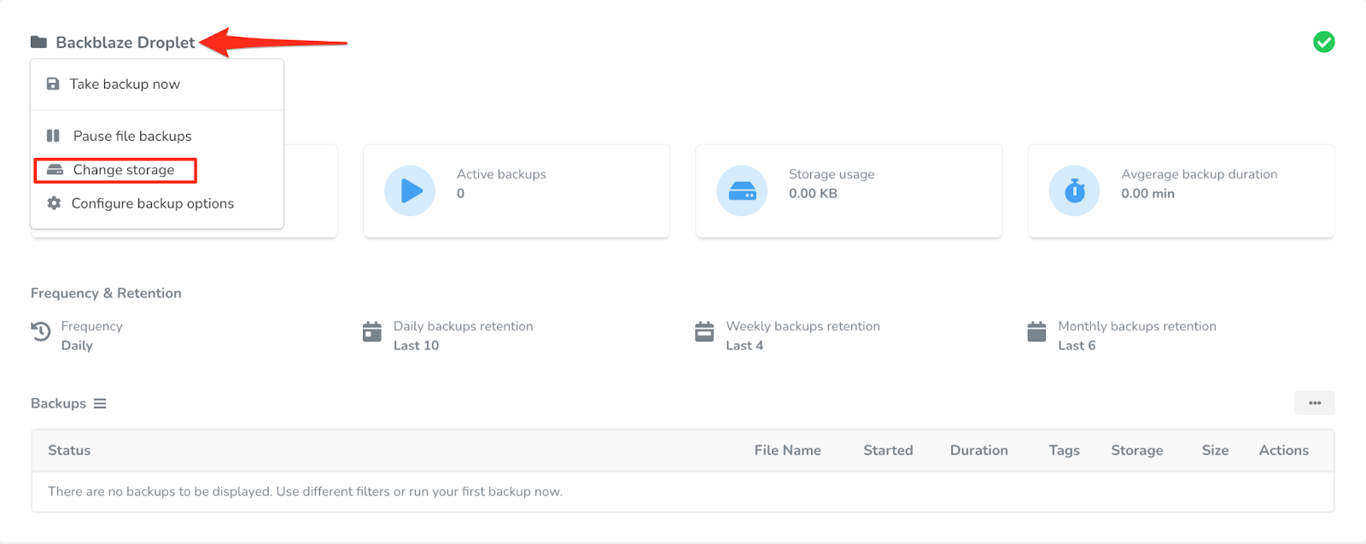
Task: Click the calendar icon for Monthly backups retention
Action: [1036, 331]
